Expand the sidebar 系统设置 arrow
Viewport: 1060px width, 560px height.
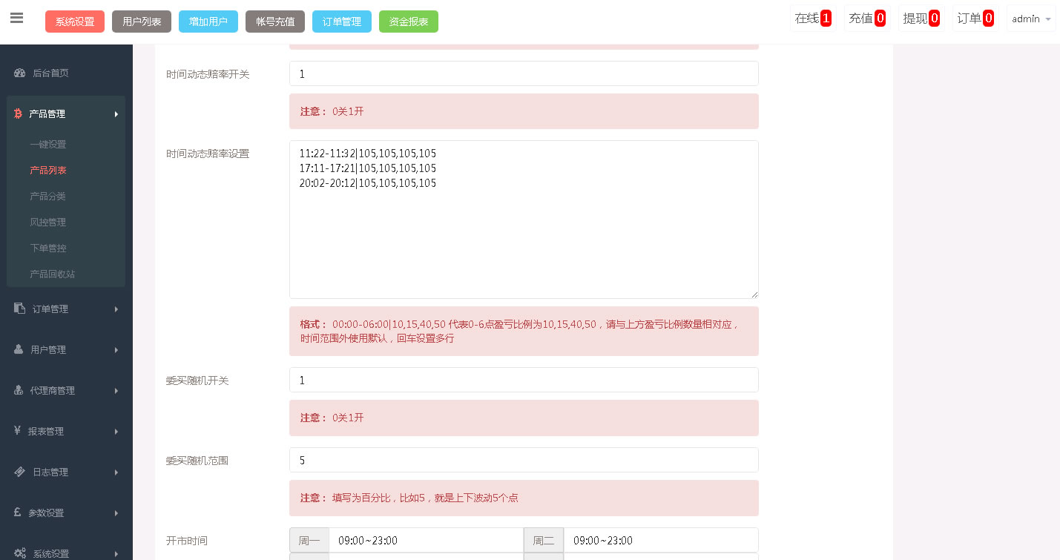point(116,554)
